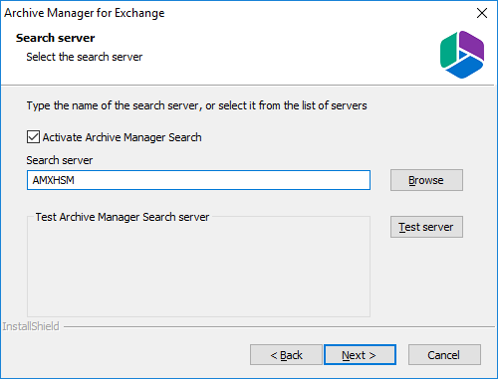Click the Type the name instruction text
The width and height of the screenshot is (498, 379).
coord(196,105)
